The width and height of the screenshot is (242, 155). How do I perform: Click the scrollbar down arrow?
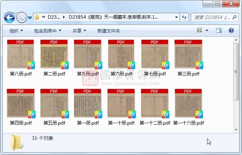pos(236,130)
